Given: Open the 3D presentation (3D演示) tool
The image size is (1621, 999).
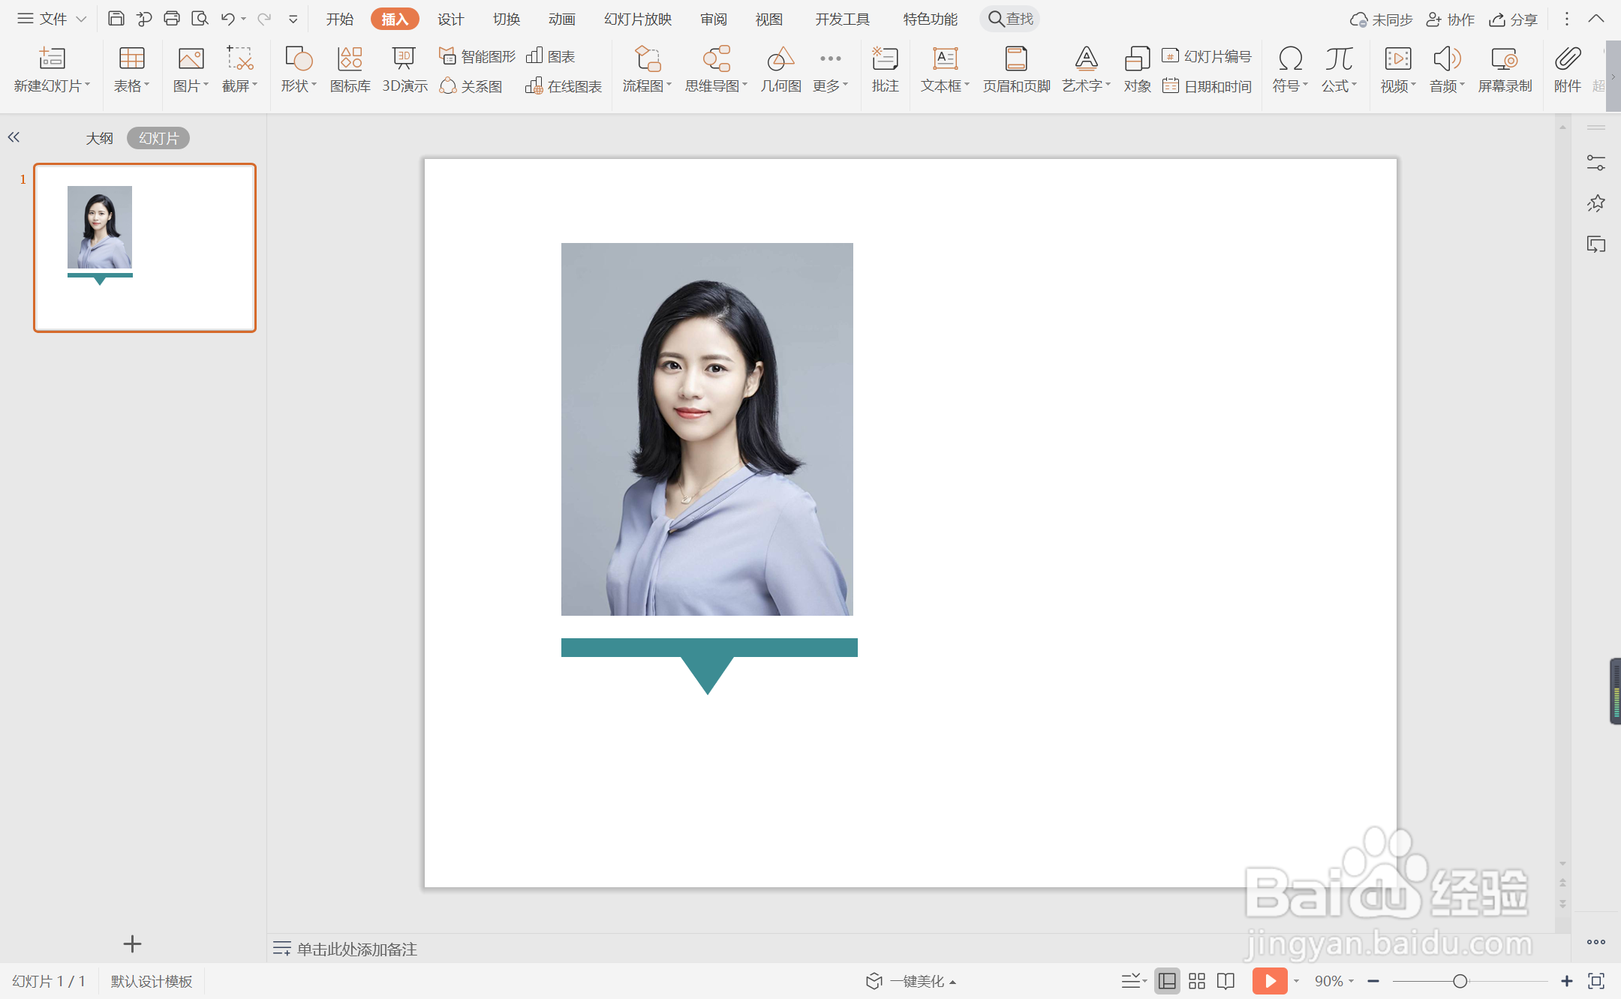Looking at the screenshot, I should point(404,68).
